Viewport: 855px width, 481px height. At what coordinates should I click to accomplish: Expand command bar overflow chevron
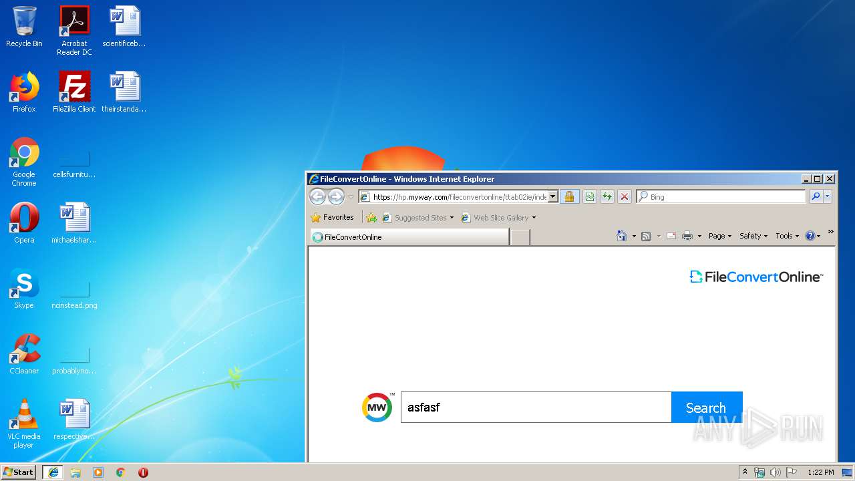(830, 232)
